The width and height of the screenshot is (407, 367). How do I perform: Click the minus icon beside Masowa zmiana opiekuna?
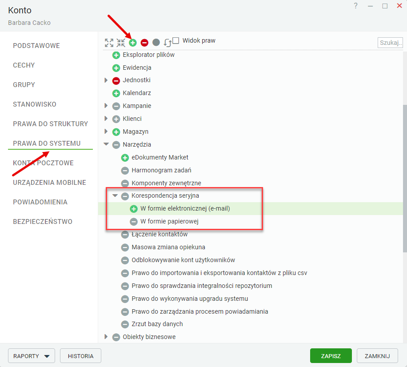[125, 247]
